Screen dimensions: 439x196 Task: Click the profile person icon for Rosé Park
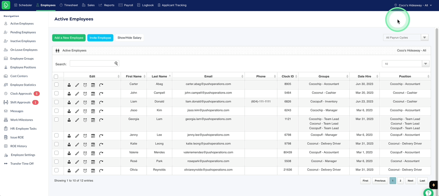[69, 162]
